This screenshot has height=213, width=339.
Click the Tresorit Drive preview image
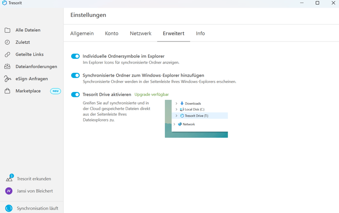click(x=196, y=119)
